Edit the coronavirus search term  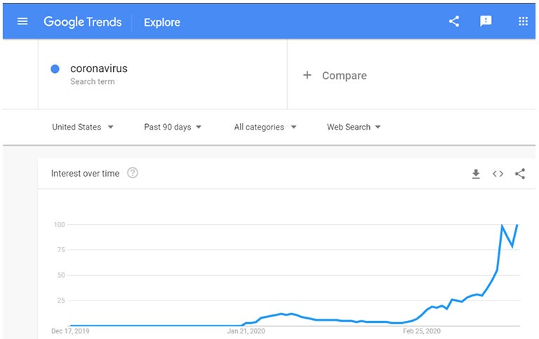click(99, 69)
